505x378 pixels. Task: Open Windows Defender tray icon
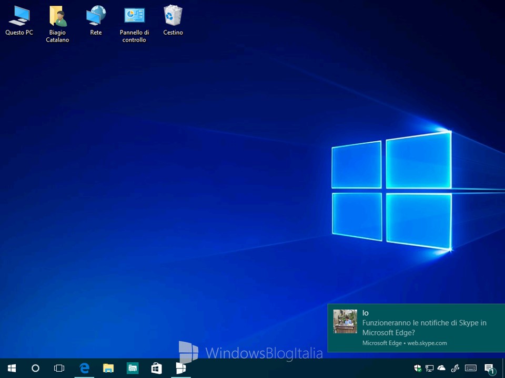tap(417, 369)
